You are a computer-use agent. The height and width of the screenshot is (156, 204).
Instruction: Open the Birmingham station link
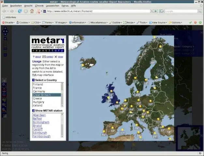point(41,122)
